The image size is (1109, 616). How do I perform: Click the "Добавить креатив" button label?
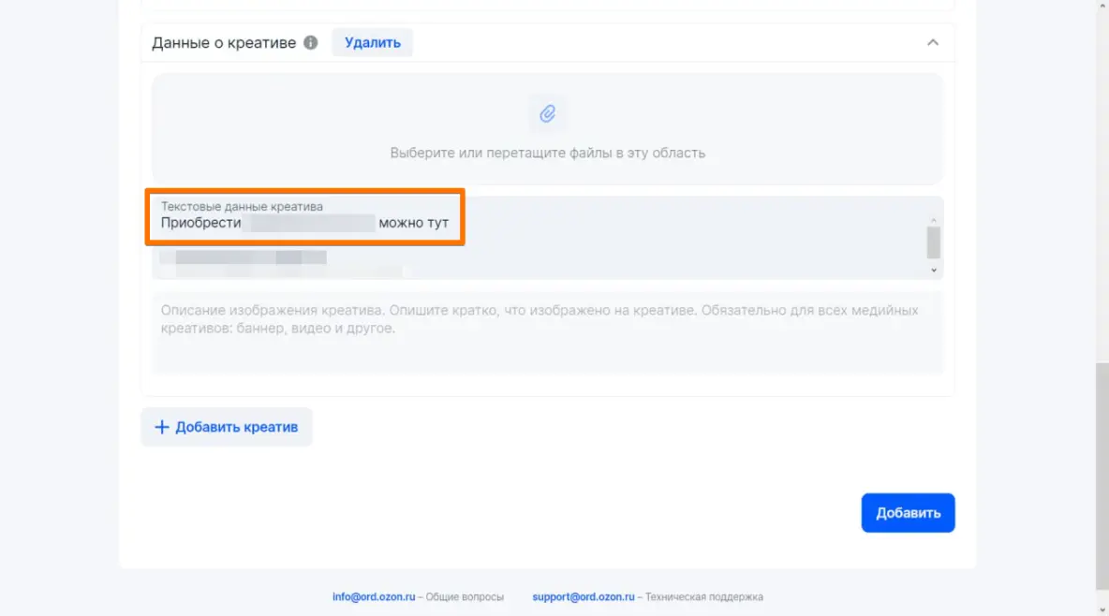(236, 427)
